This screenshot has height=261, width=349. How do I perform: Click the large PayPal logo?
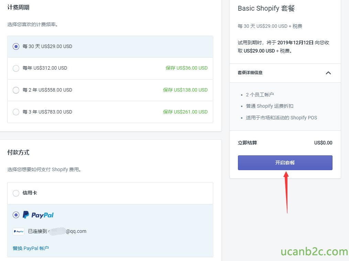coord(38,215)
